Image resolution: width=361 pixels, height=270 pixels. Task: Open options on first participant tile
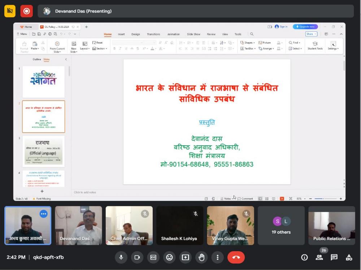tap(44, 214)
